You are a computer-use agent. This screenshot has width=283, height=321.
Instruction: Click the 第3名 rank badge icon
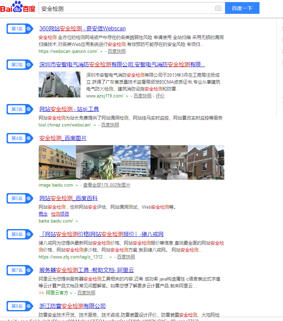20,109
